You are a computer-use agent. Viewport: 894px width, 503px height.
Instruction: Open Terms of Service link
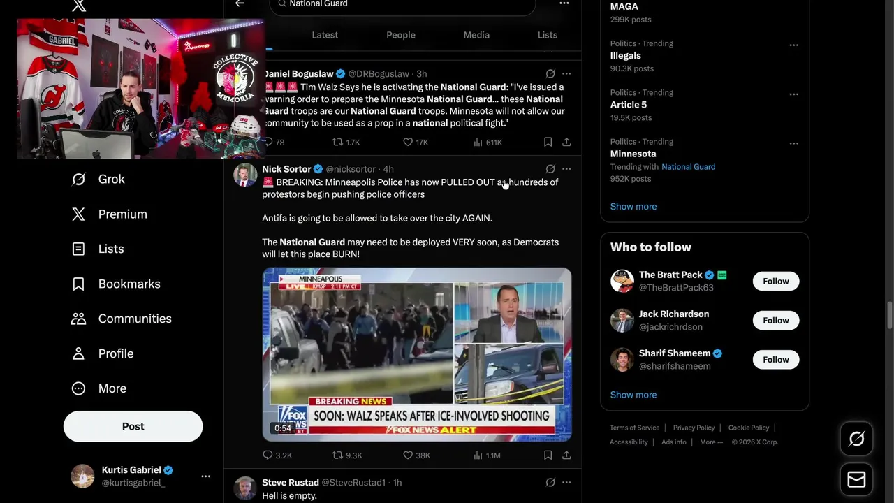click(x=634, y=428)
